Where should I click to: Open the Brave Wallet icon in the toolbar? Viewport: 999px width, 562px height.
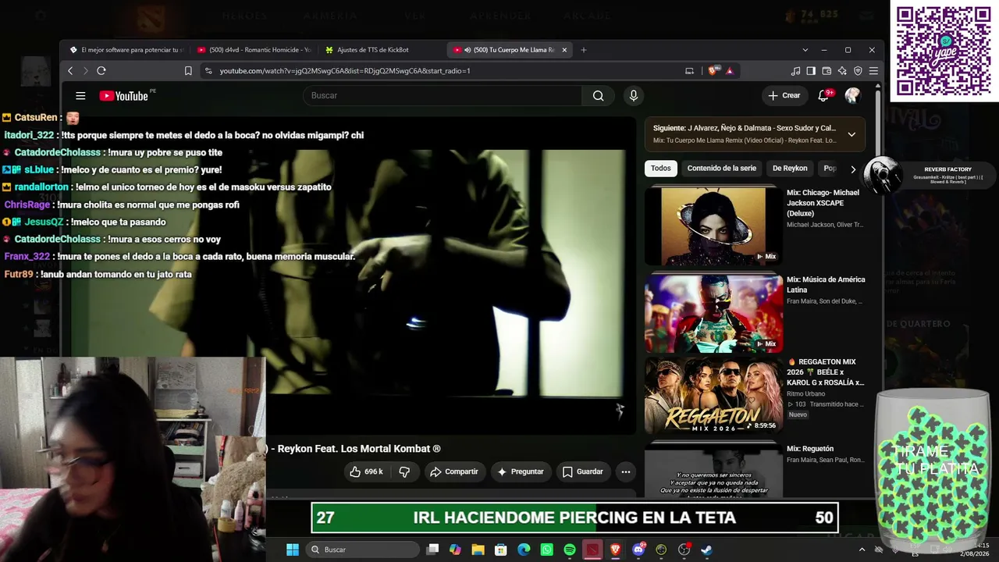point(827,71)
